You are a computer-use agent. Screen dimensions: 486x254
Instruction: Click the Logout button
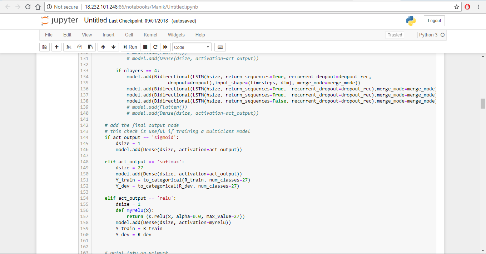pos(434,21)
